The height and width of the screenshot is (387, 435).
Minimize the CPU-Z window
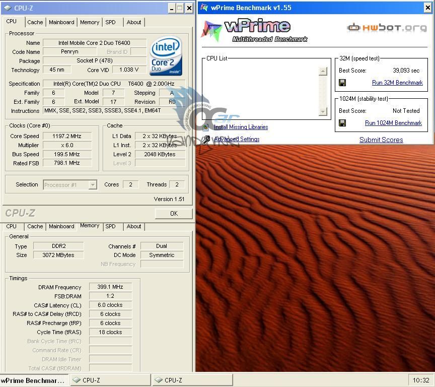172,9
